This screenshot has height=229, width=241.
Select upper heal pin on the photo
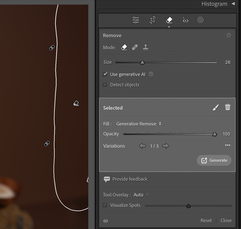point(52,48)
